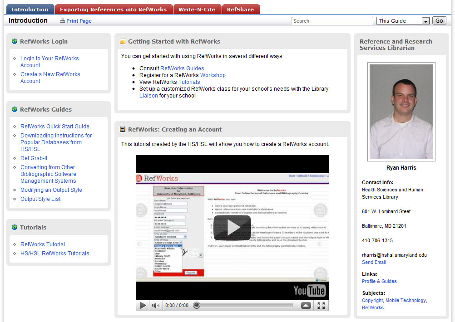Open the Send Email link
Screen dimensions: 455x322
coord(374,262)
